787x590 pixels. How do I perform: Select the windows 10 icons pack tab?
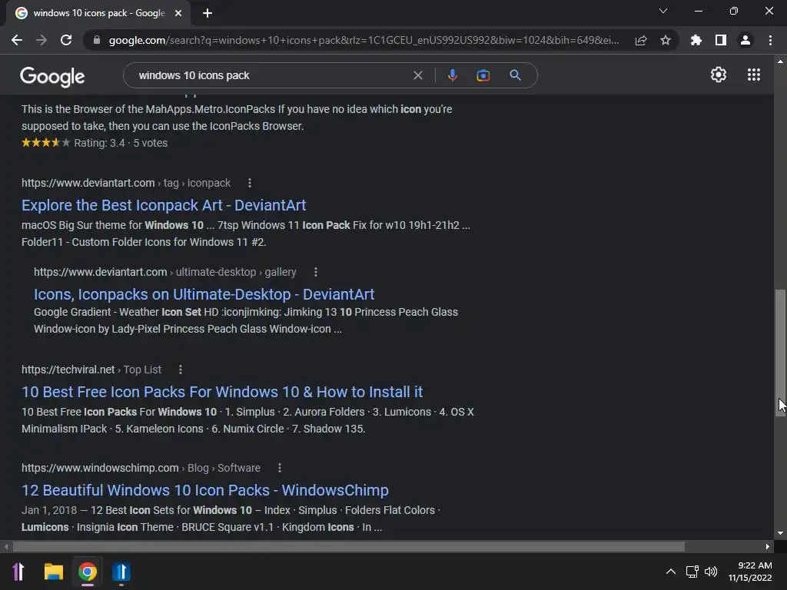(99, 13)
